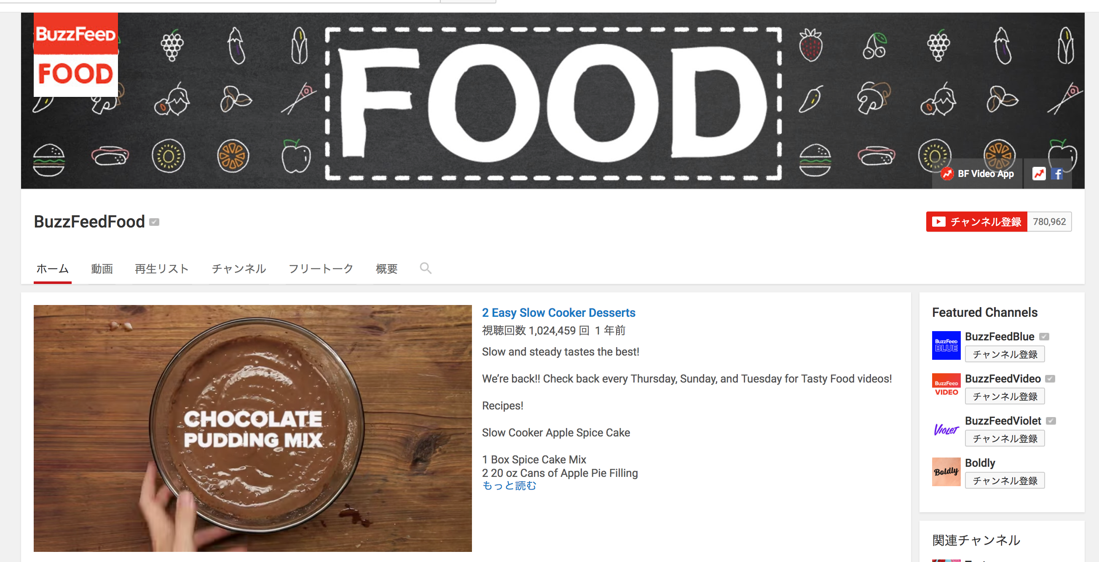Click the Slow and steady tastes the best! line
Viewport: 1099px width, 562px height.
tap(560, 352)
